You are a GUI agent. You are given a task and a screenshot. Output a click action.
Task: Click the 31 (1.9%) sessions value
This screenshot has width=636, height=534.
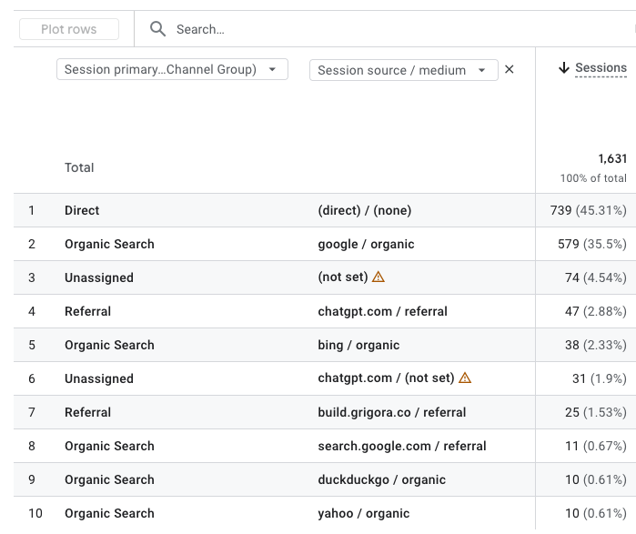tap(600, 378)
